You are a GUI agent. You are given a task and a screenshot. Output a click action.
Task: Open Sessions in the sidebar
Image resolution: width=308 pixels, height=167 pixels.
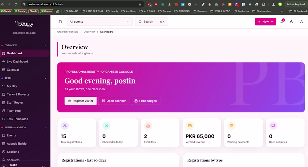(x=25, y=152)
